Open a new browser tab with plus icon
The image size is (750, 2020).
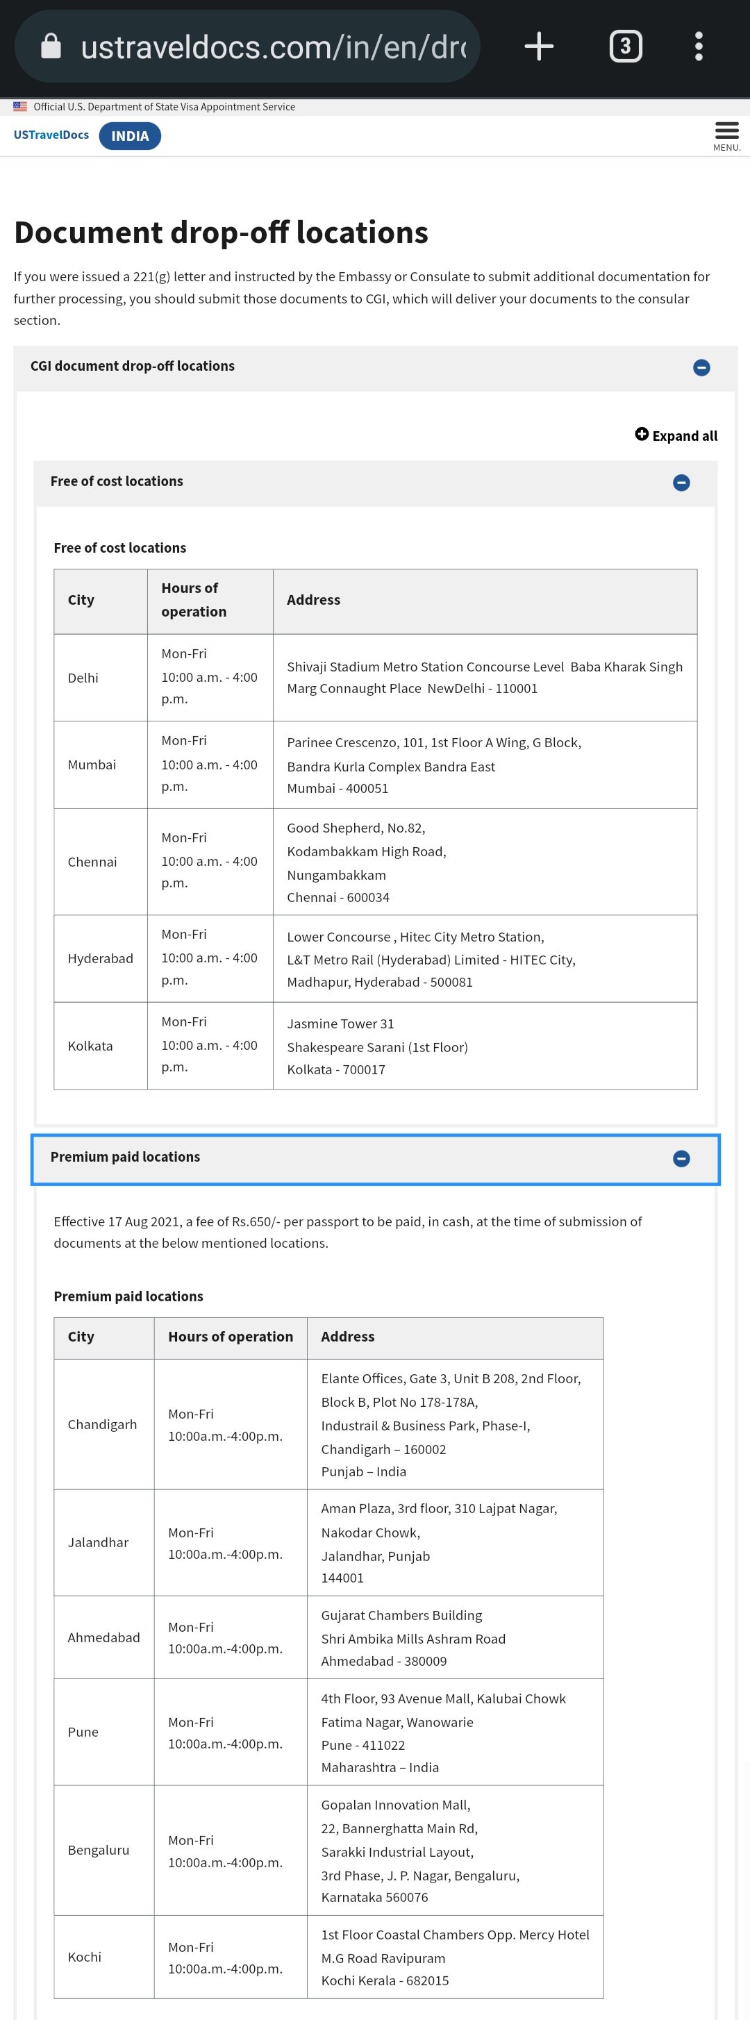539,47
